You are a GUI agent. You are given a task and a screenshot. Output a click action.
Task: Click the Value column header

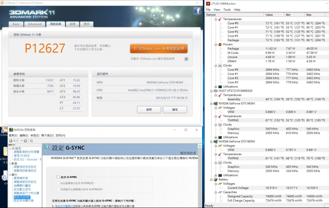pyautogui.click(x=274, y=15)
